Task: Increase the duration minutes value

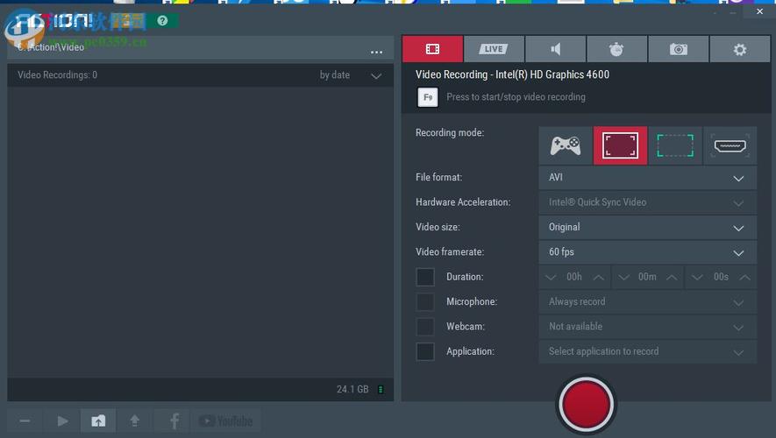Action: [x=672, y=278]
